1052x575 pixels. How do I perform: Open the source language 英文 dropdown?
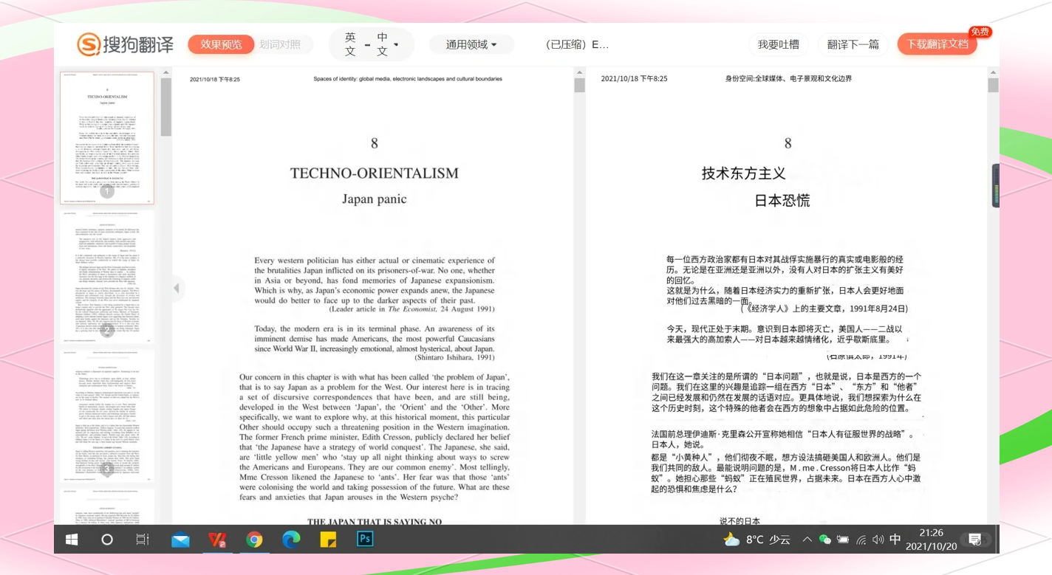[x=350, y=44]
